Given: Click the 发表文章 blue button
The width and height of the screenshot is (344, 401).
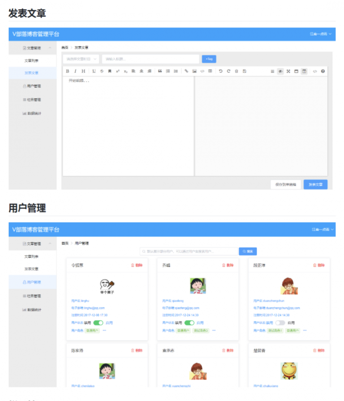Looking at the screenshot, I should coord(315,185).
